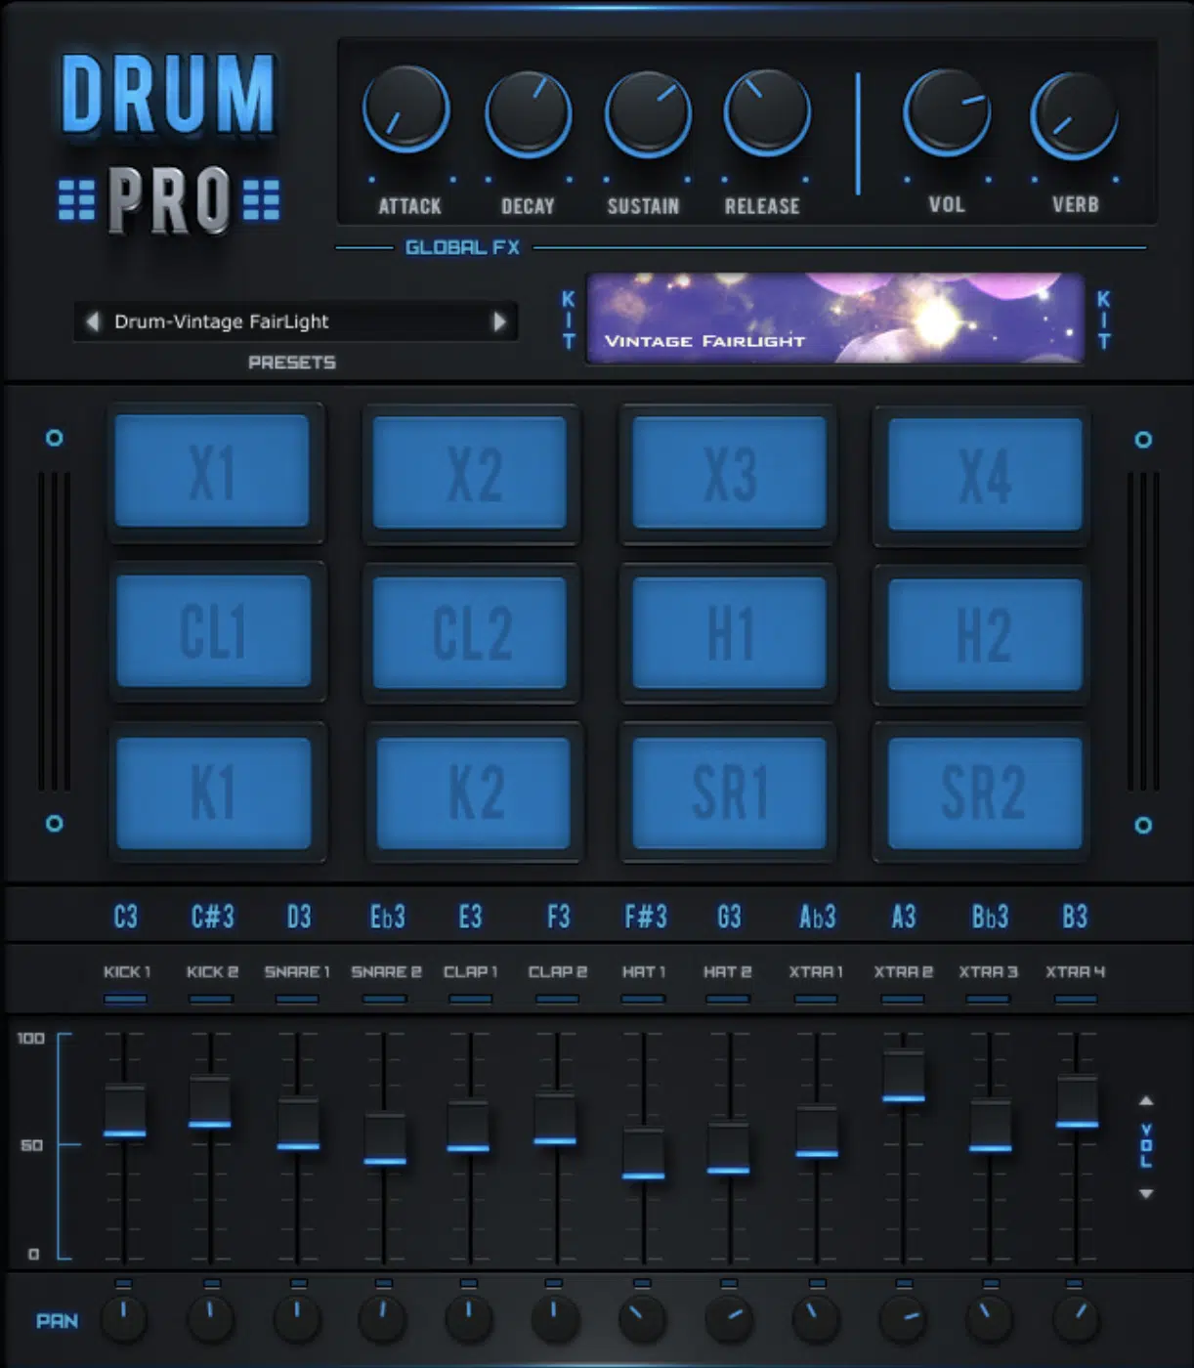1194x1368 pixels.
Task: Toggle the Kick 2 channel indicator
Action: point(211,999)
